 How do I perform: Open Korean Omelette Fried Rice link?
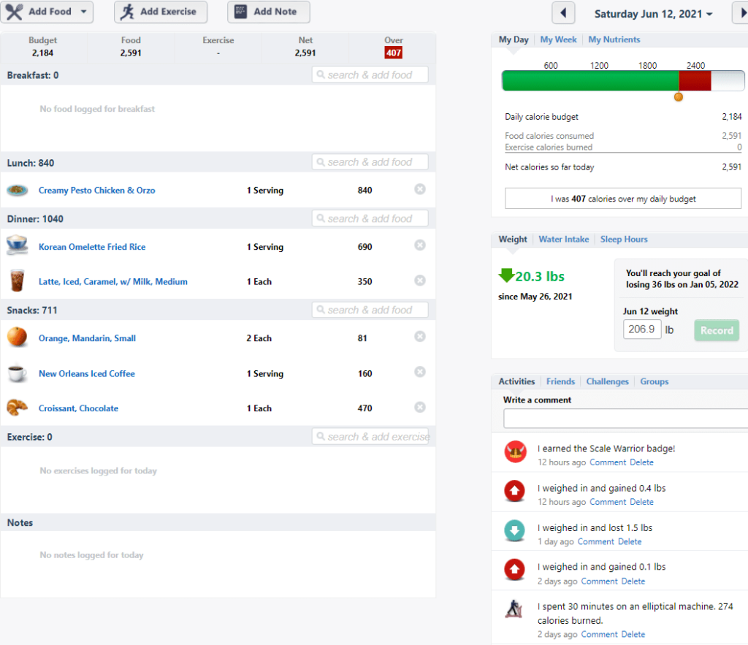pyautogui.click(x=92, y=247)
